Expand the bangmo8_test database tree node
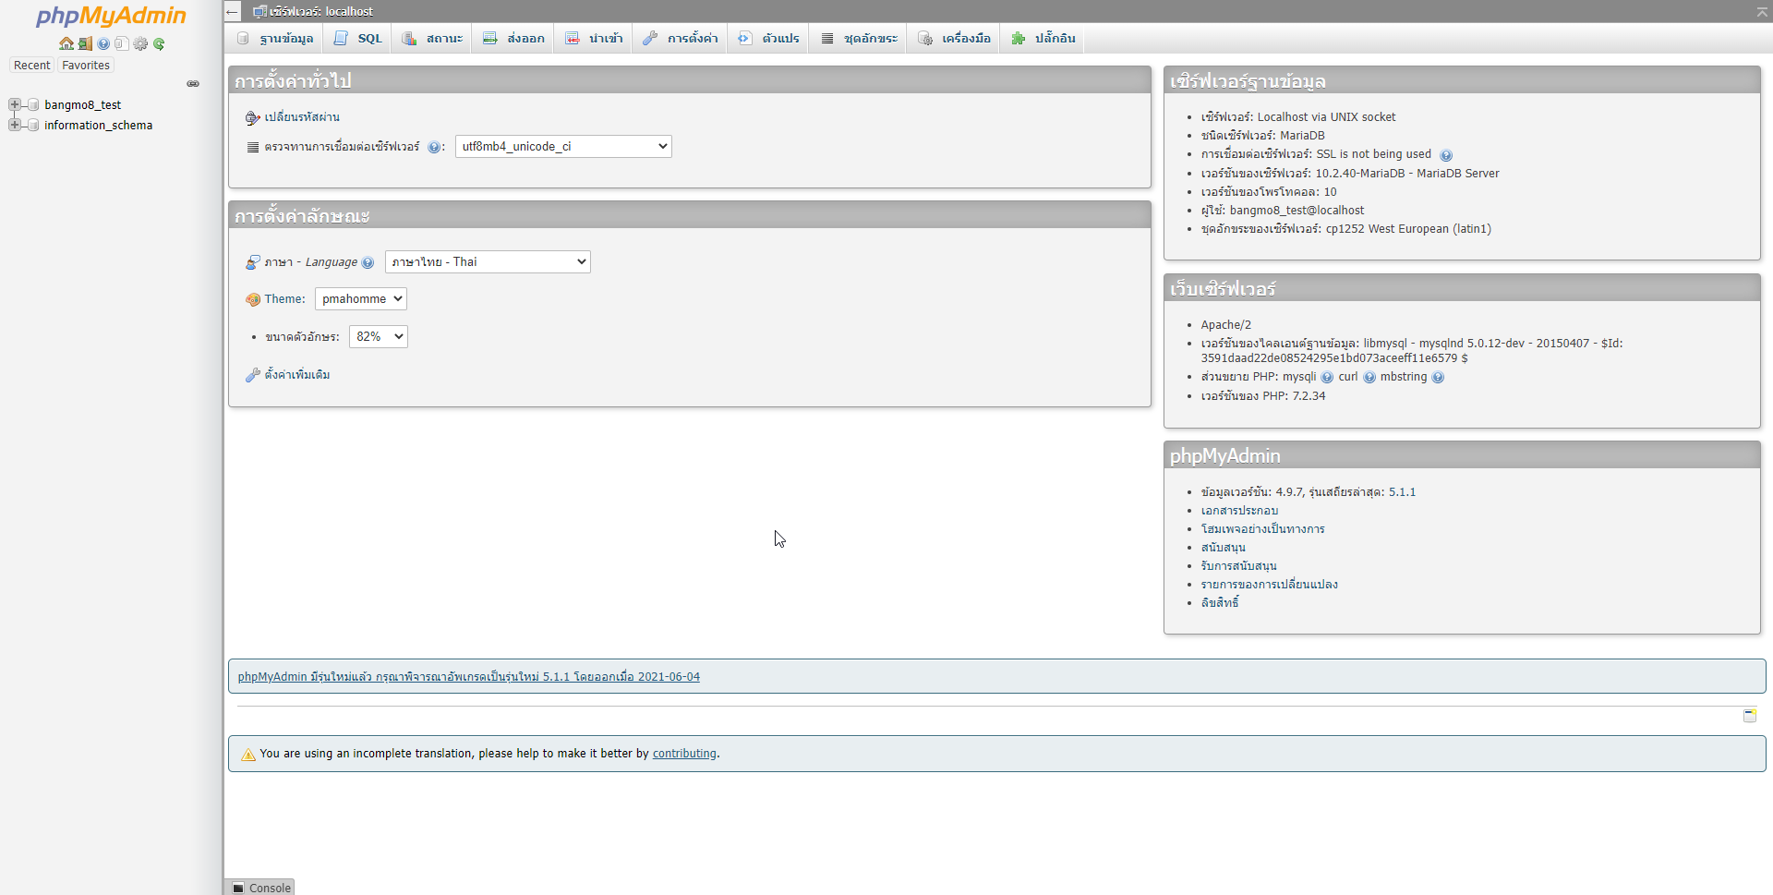 [15, 104]
